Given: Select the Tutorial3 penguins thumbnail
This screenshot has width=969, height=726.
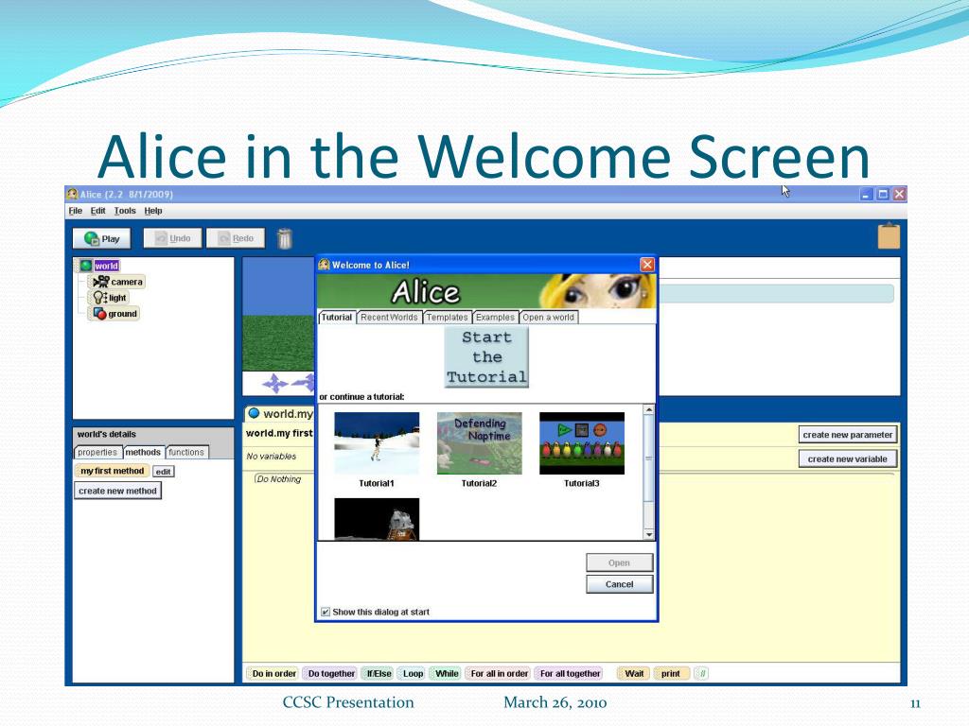Looking at the screenshot, I should pos(582,443).
